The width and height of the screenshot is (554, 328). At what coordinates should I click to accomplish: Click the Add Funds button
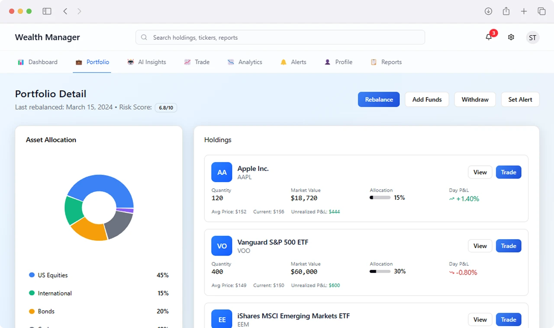tap(427, 99)
